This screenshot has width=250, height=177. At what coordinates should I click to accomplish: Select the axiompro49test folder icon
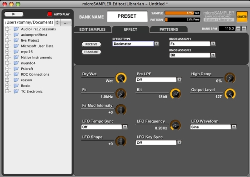pyautogui.click(x=16, y=34)
